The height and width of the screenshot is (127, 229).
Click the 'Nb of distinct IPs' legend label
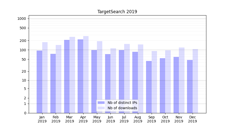click(122, 103)
